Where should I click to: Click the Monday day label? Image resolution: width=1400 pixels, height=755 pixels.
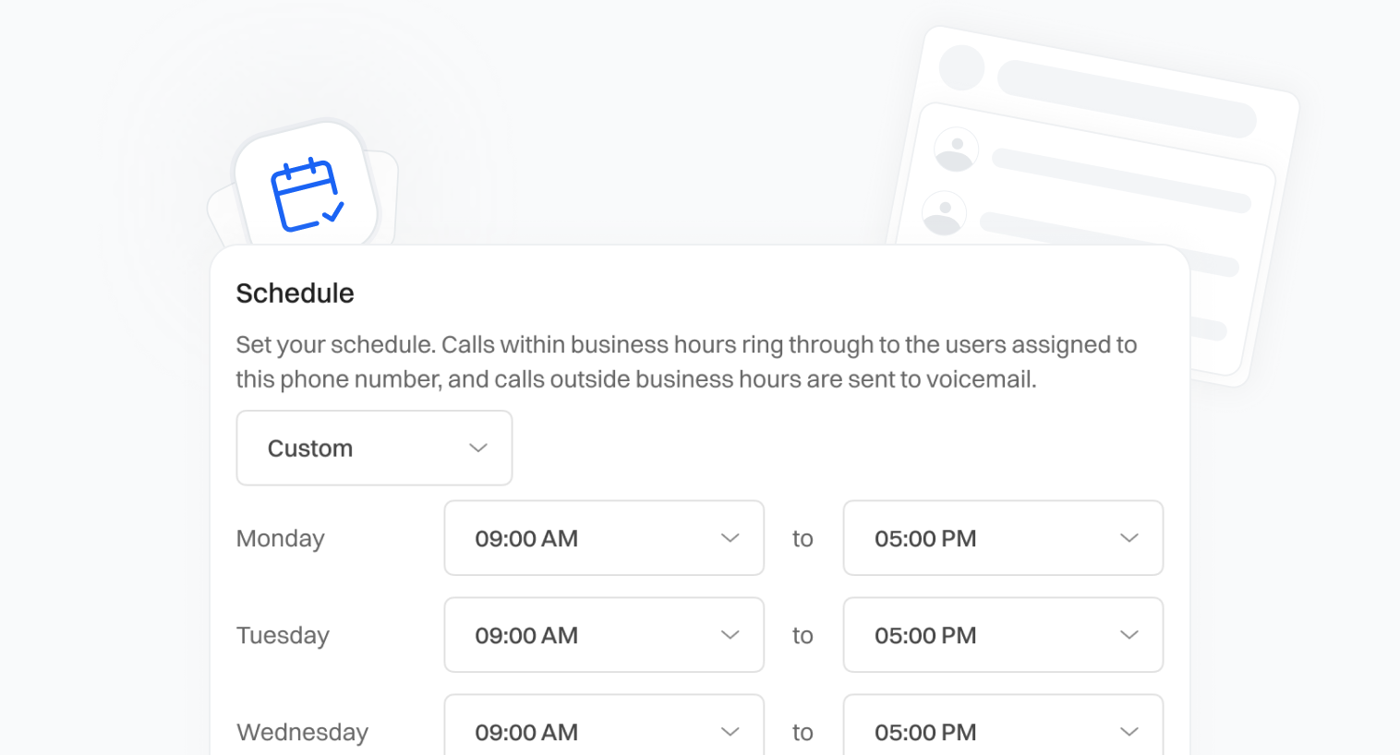[281, 539]
